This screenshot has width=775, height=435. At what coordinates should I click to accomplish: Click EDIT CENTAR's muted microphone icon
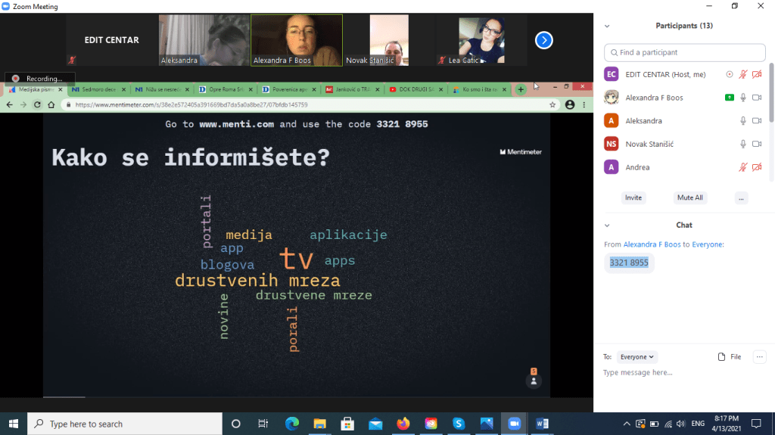tap(743, 74)
